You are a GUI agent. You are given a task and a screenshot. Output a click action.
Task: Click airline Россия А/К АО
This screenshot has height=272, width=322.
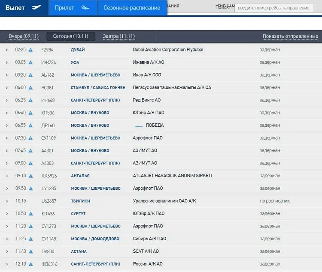[148, 264]
